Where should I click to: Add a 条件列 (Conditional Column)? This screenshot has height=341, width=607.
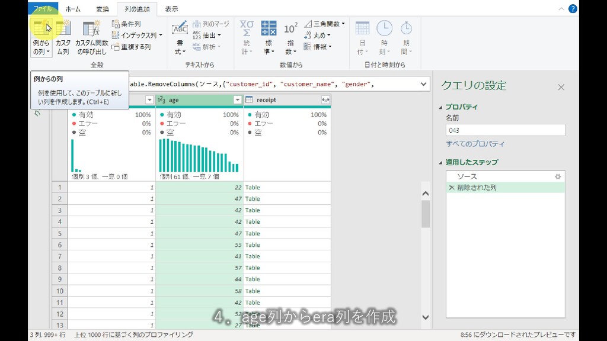[126, 24]
